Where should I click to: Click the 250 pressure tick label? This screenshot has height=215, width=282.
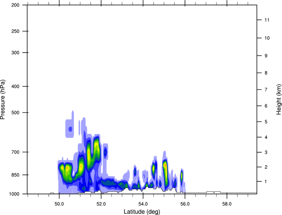[15, 31]
